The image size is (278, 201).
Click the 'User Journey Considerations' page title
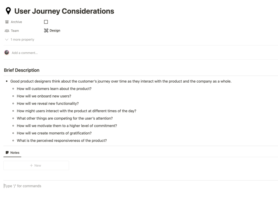click(x=64, y=11)
